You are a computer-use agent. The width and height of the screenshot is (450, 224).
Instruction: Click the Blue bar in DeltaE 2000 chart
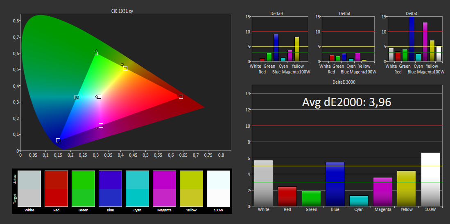point(335,184)
